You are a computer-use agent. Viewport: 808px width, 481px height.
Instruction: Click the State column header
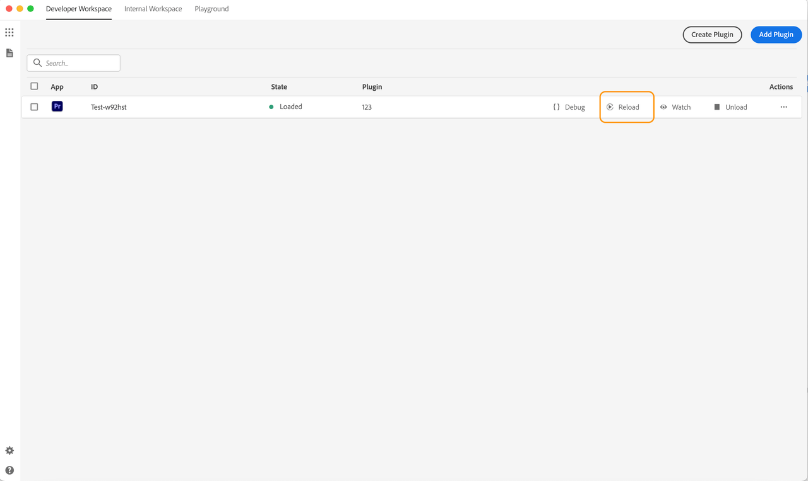click(x=279, y=87)
